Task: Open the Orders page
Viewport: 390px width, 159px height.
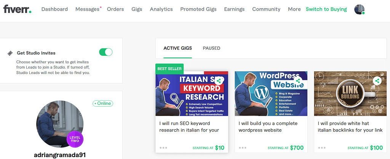Action: click(115, 9)
